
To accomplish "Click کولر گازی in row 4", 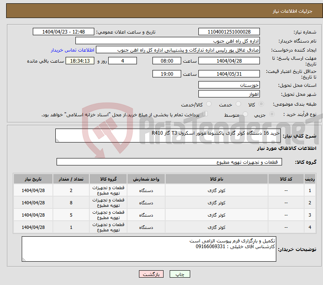I will click(x=216, y=227).
